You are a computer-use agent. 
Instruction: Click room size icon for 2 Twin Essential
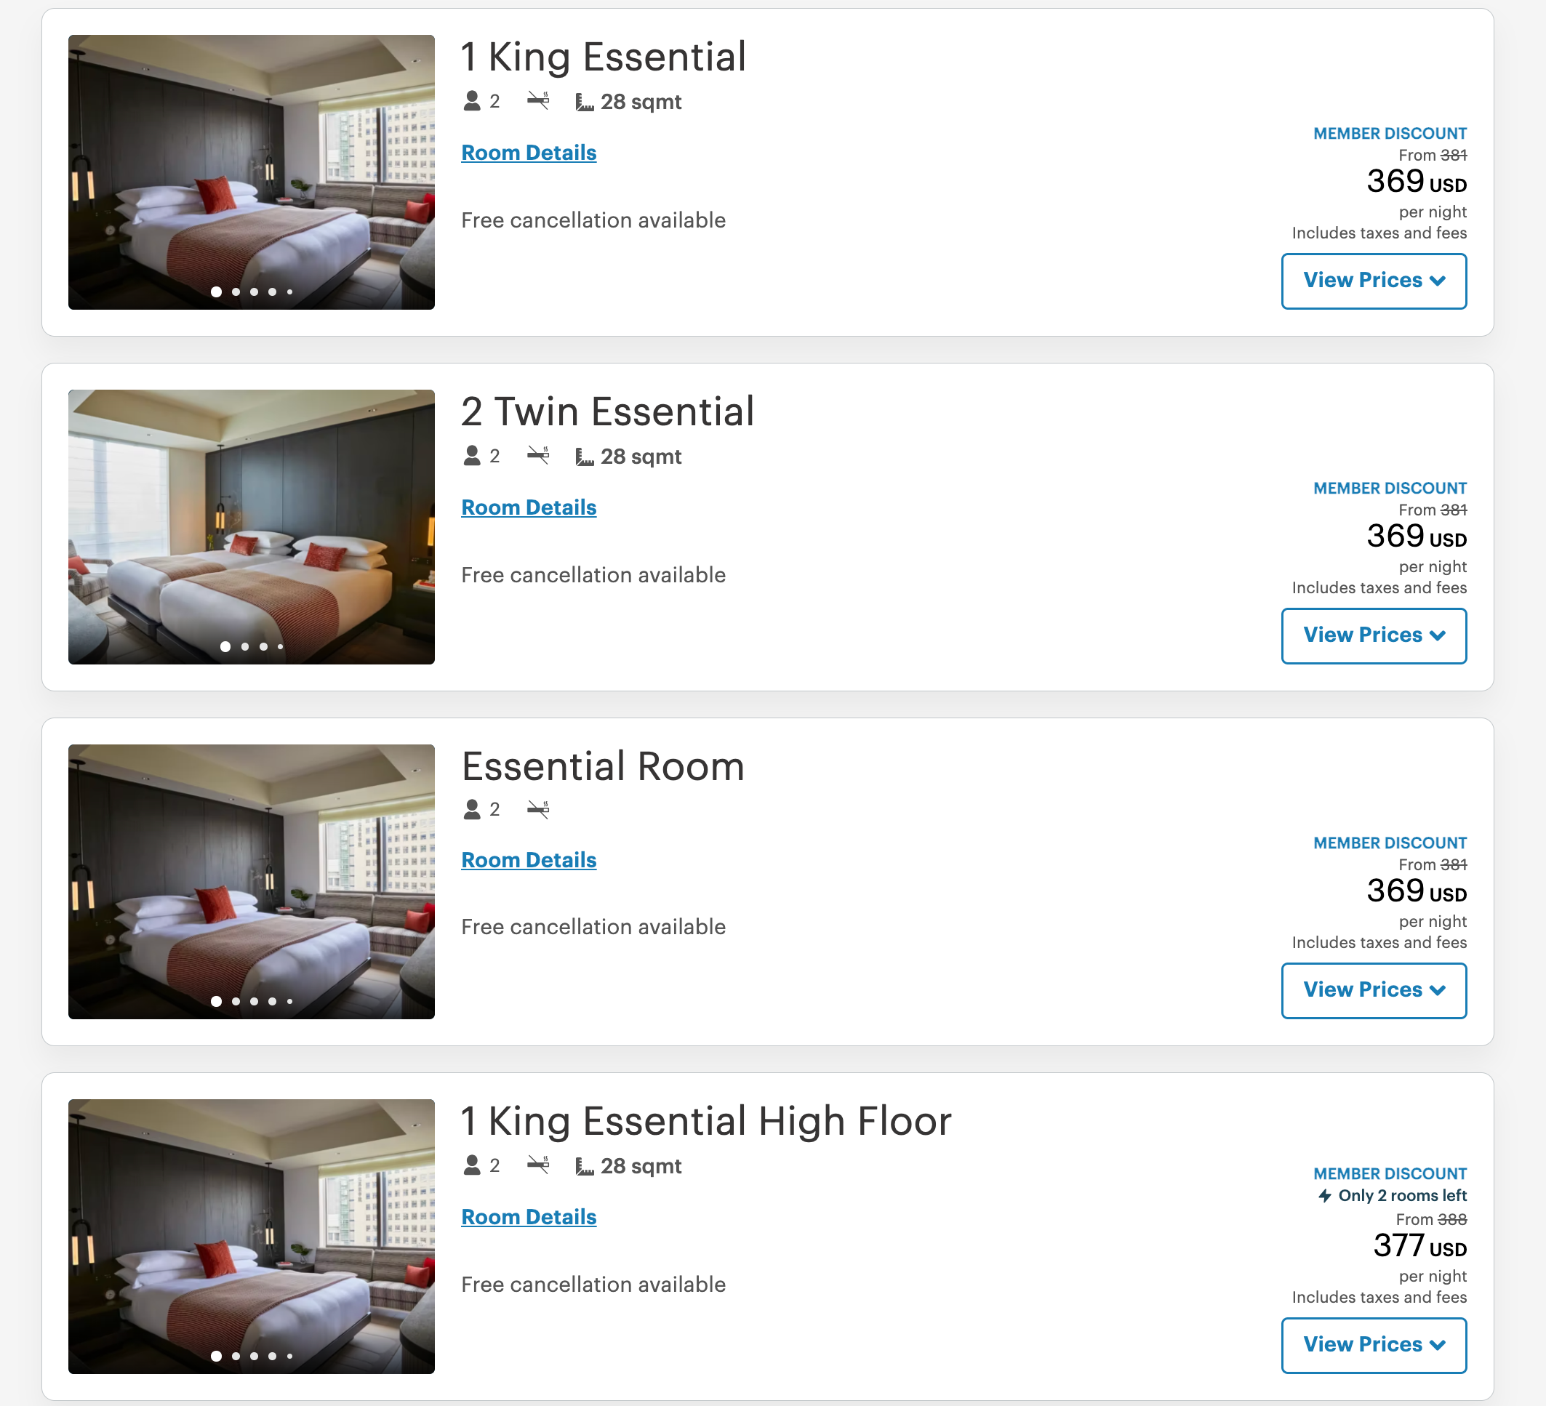(585, 457)
